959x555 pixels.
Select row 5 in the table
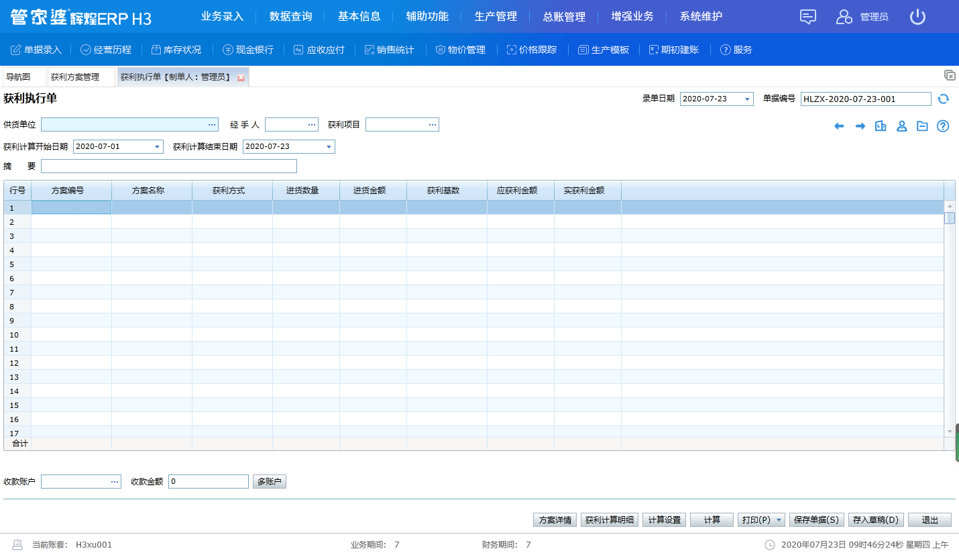click(473, 264)
